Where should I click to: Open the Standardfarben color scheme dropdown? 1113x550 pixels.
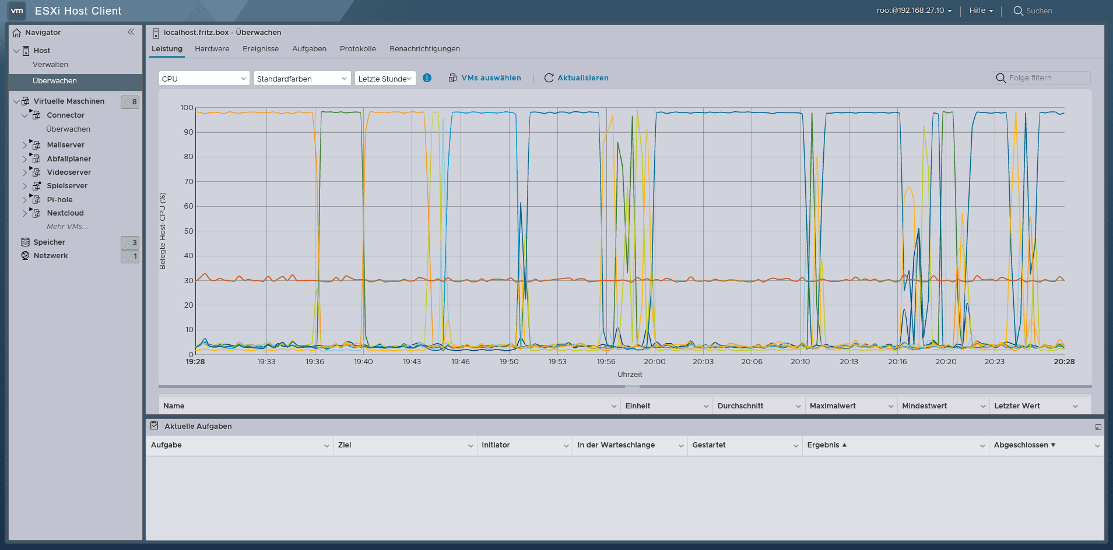302,79
